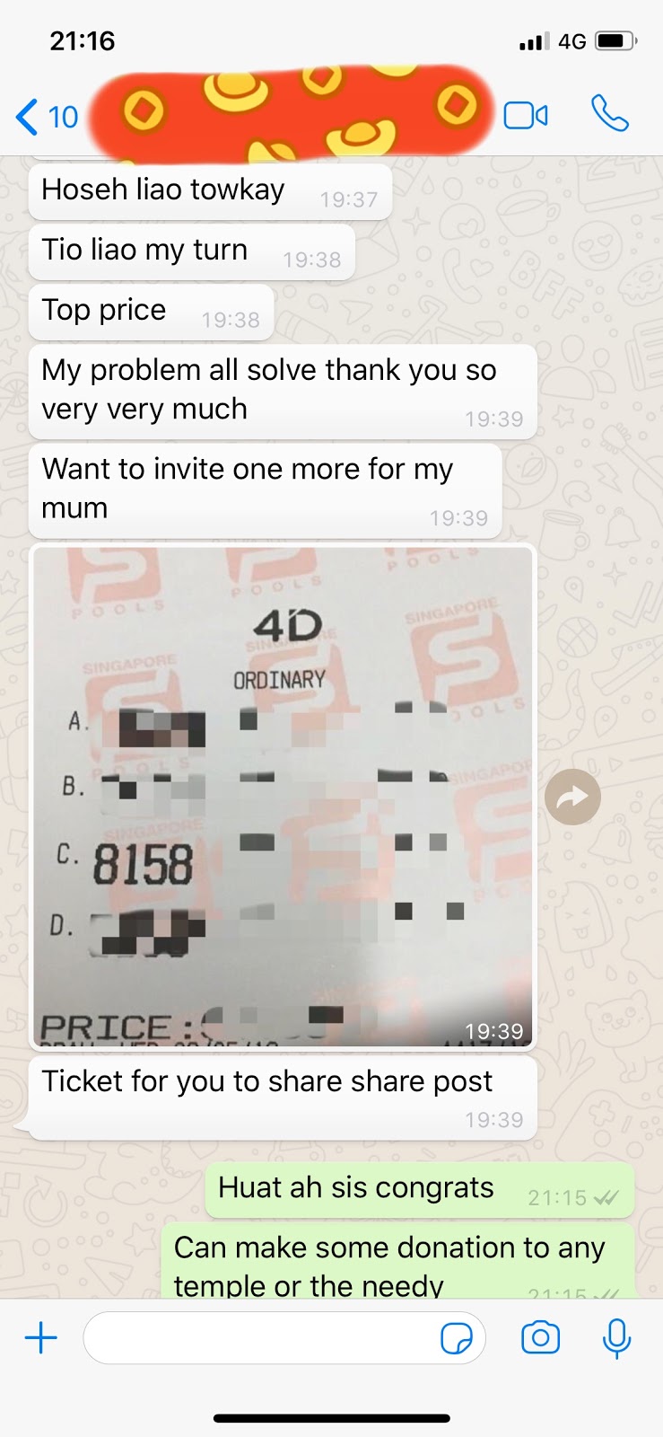Image resolution: width=663 pixels, height=1437 pixels.
Task: Tap the unread count 10 back label
Action: [63, 117]
